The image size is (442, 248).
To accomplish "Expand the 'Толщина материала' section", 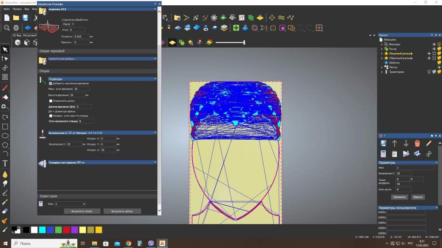I will coord(155,162).
